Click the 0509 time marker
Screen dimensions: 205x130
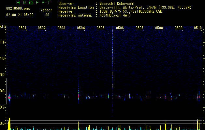(x=179, y=28)
